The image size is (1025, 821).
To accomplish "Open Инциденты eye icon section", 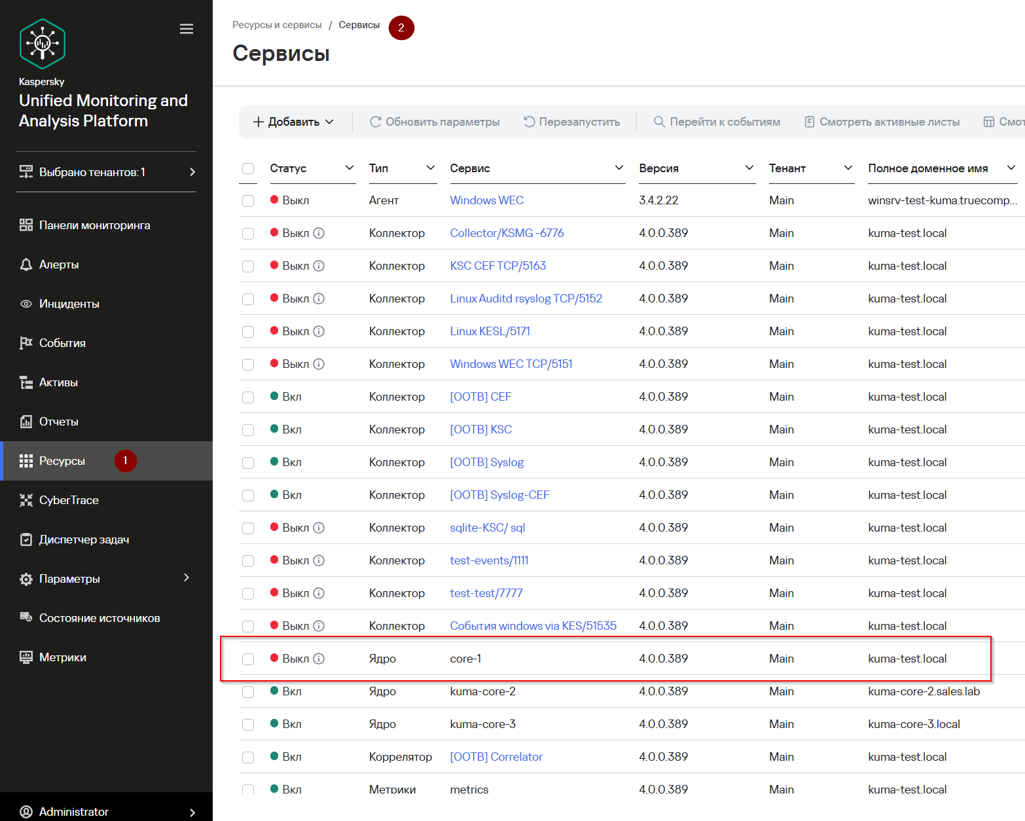I will click(26, 304).
